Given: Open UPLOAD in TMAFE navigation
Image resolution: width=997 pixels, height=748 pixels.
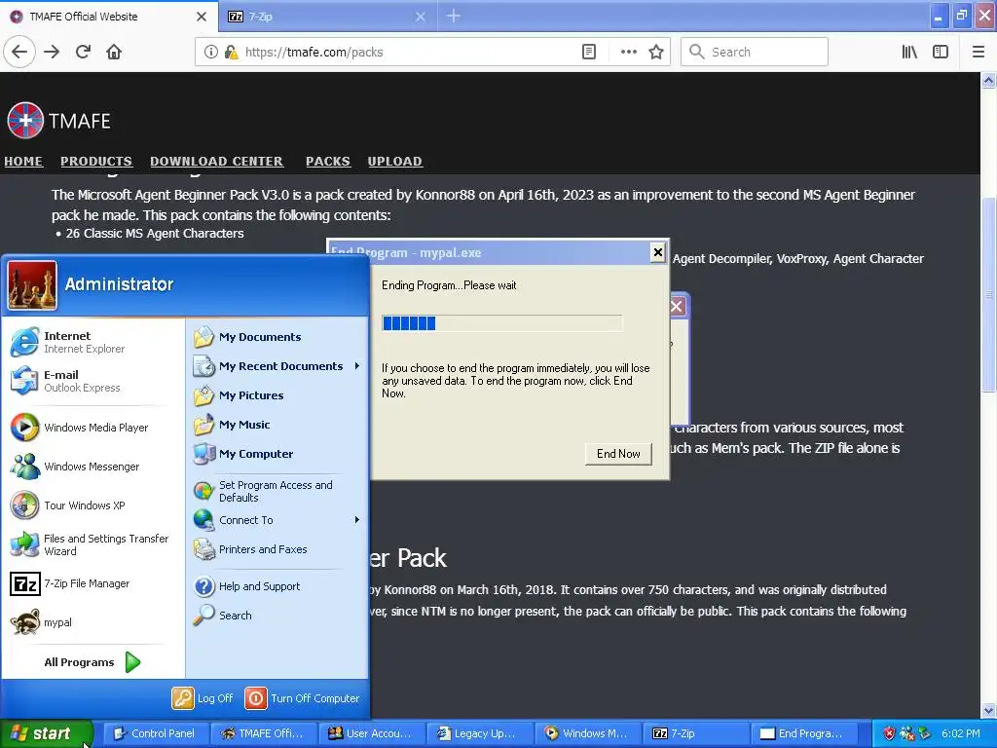Looking at the screenshot, I should (x=395, y=162).
